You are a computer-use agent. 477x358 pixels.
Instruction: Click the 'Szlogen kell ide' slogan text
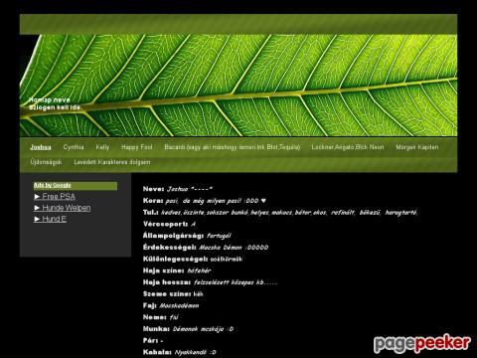point(55,107)
